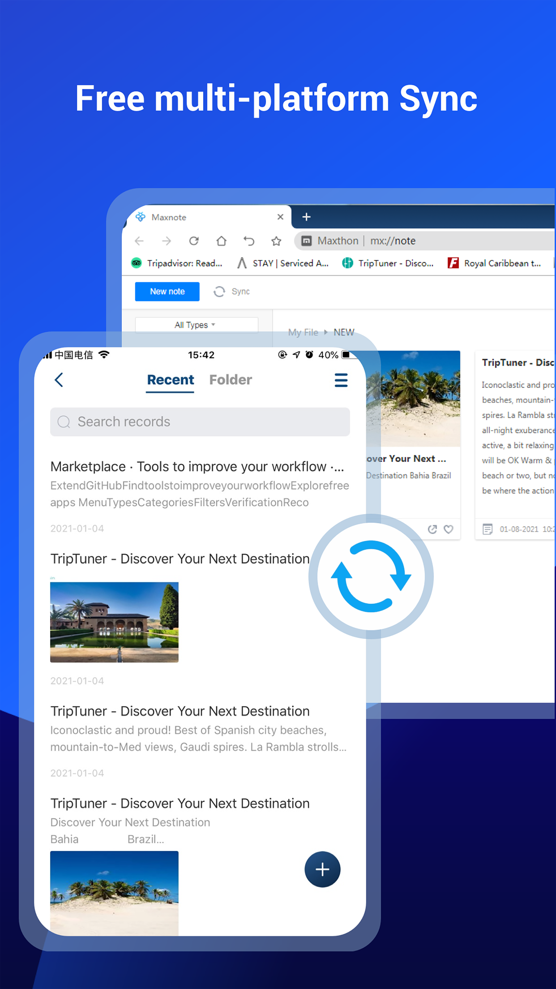
Task: Open a new browser tab with plus
Action: point(306,217)
